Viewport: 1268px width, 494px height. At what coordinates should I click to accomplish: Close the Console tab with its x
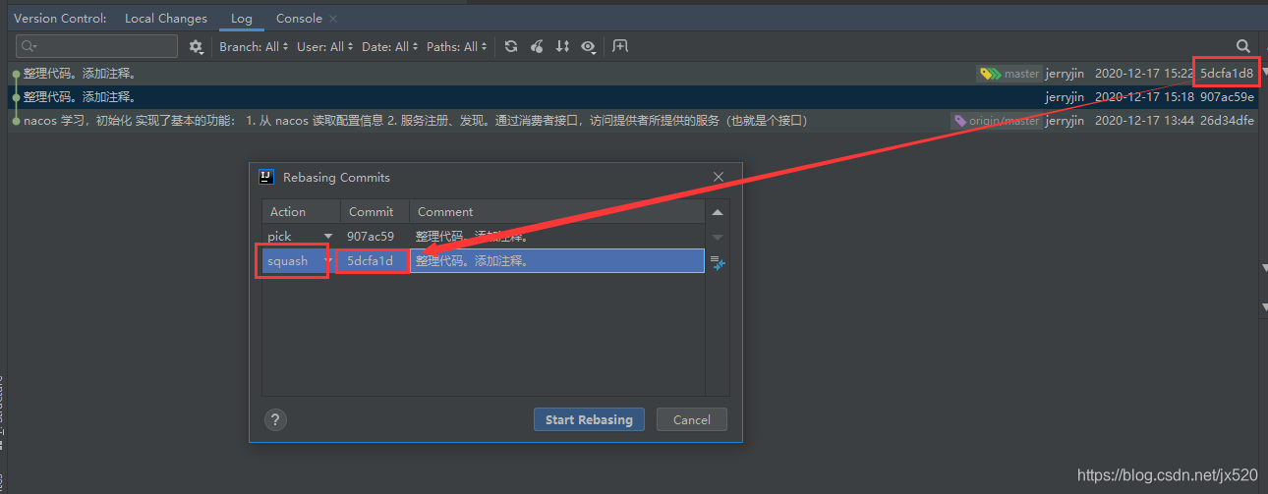coord(333,19)
